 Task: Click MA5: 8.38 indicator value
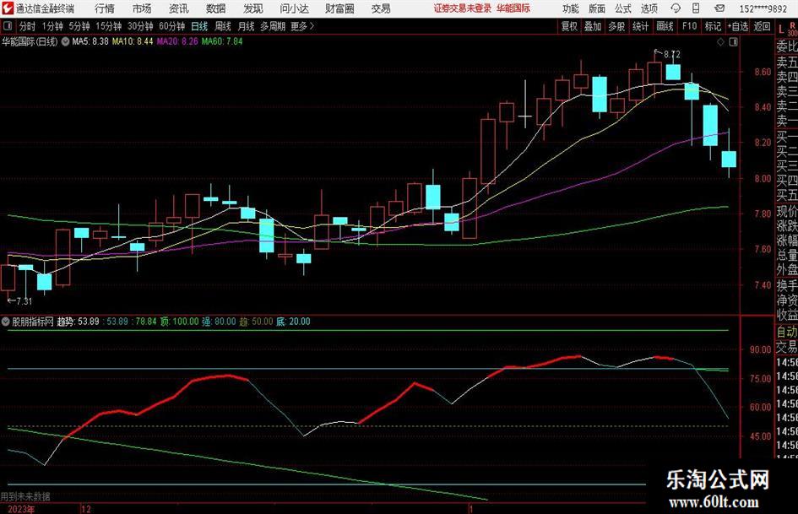(90, 41)
